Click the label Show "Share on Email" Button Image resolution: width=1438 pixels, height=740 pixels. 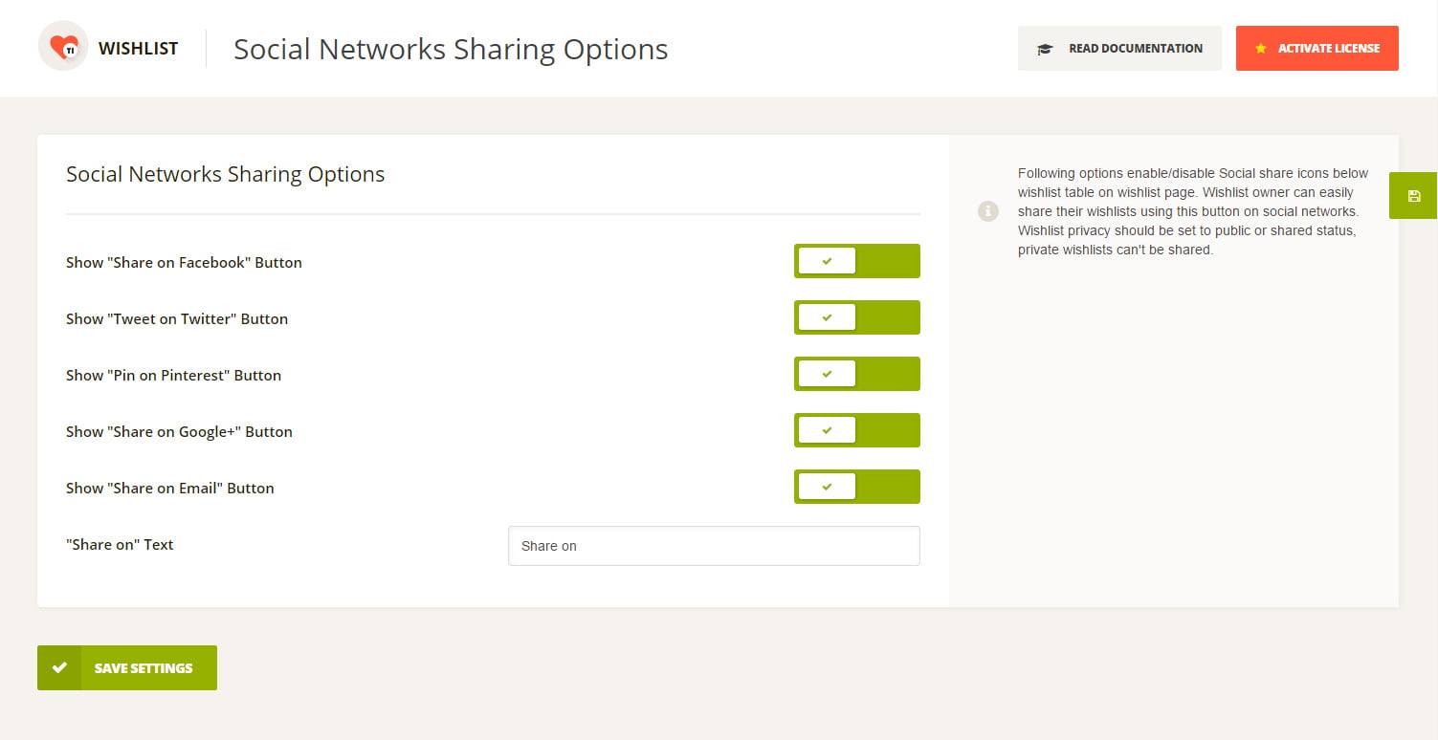click(x=170, y=488)
